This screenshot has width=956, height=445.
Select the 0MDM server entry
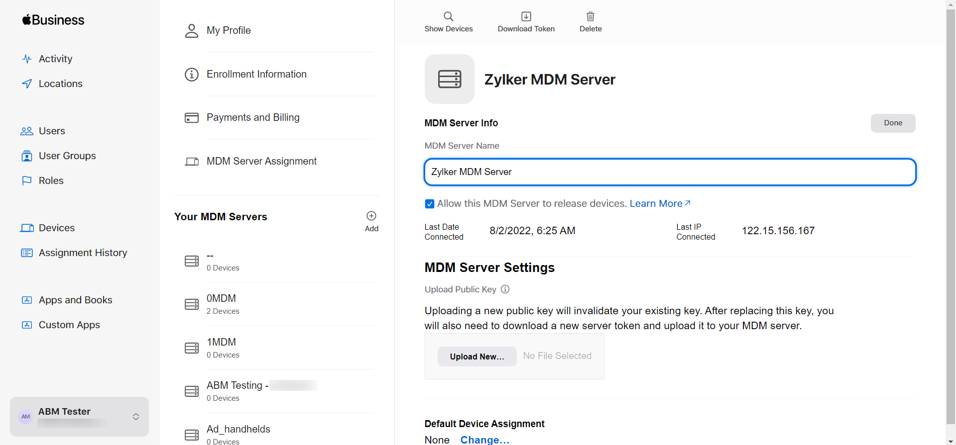click(x=222, y=304)
